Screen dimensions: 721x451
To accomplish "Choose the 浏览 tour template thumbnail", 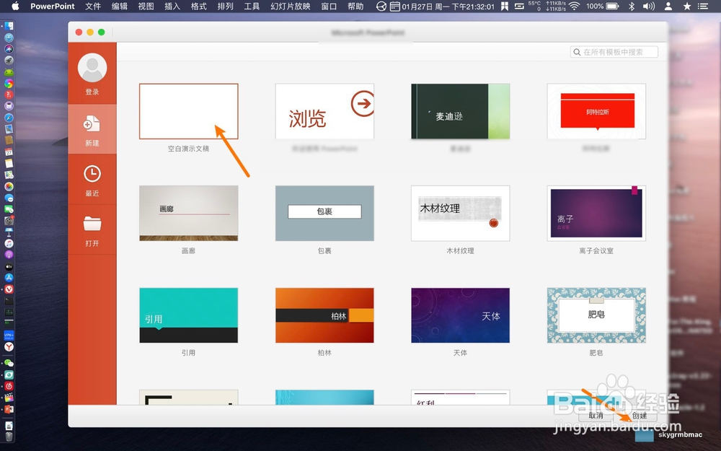I will (x=324, y=111).
